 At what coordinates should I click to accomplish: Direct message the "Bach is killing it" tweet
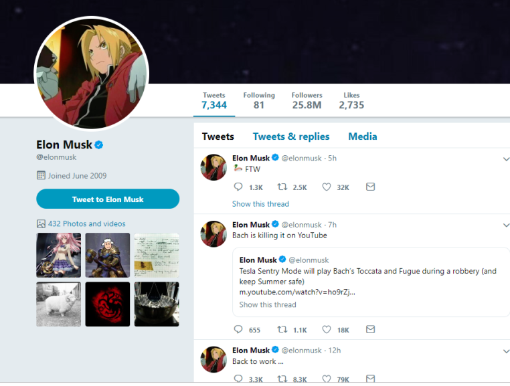pyautogui.click(x=370, y=329)
